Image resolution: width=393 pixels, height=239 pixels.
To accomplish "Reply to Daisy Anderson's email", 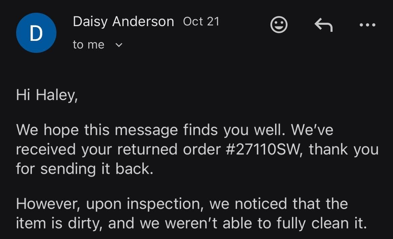I will click(x=323, y=25).
